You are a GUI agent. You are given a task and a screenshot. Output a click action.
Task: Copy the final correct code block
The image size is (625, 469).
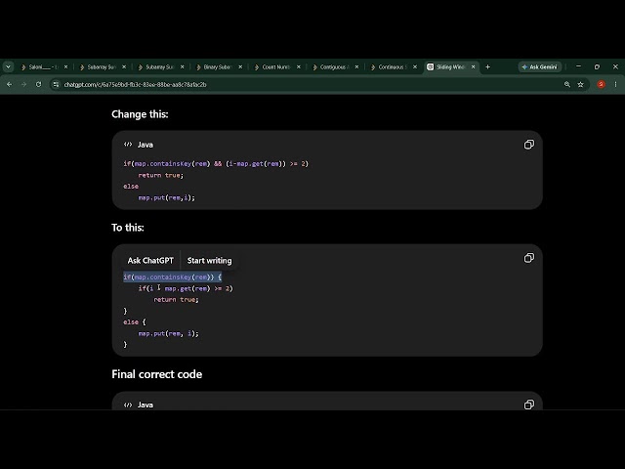pos(529,405)
